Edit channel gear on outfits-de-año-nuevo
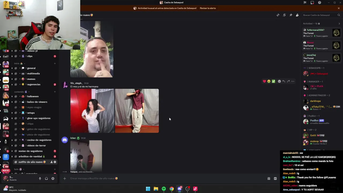This screenshot has width=343, height=193. (x=55, y=162)
